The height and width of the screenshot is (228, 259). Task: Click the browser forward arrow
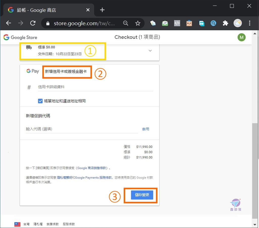(x=21, y=23)
